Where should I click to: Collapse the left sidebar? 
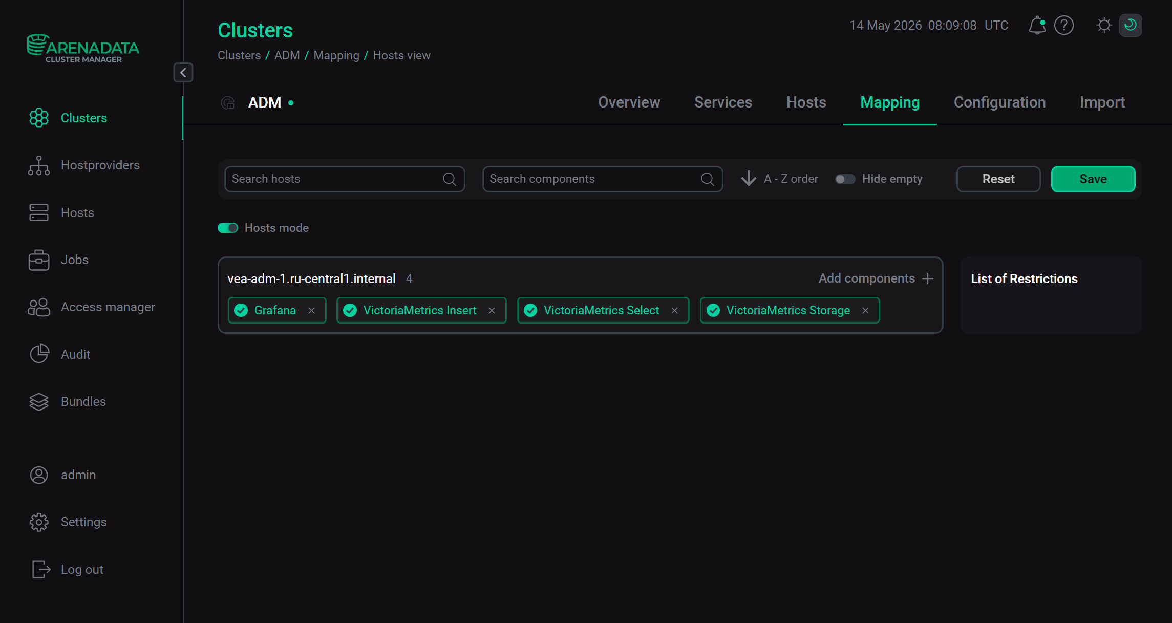point(183,73)
